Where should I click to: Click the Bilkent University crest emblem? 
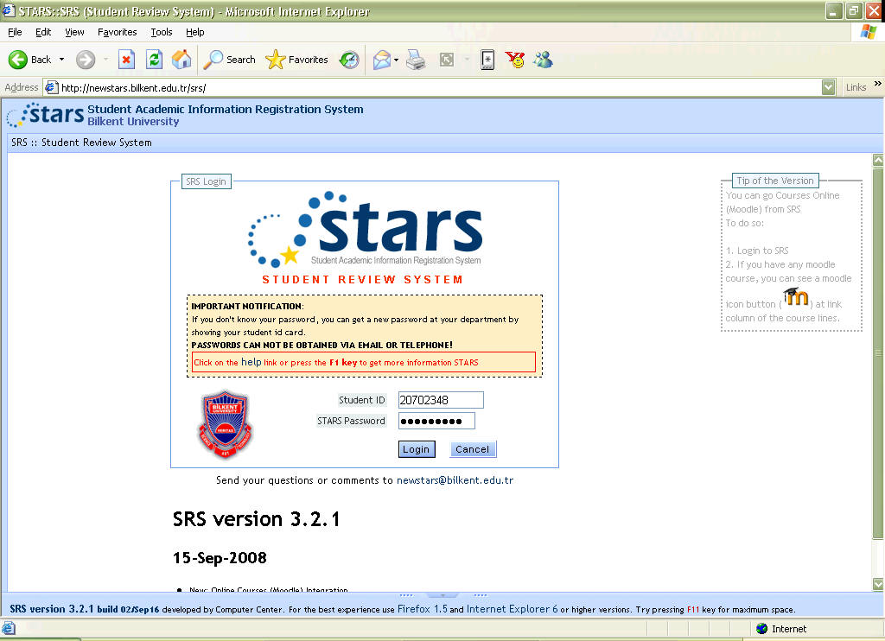[x=226, y=424]
